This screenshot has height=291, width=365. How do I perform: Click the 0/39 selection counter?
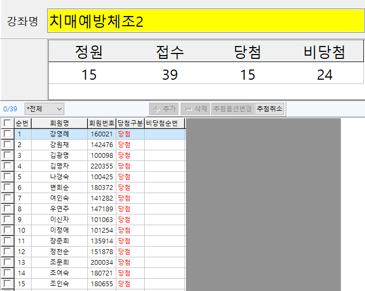10,109
